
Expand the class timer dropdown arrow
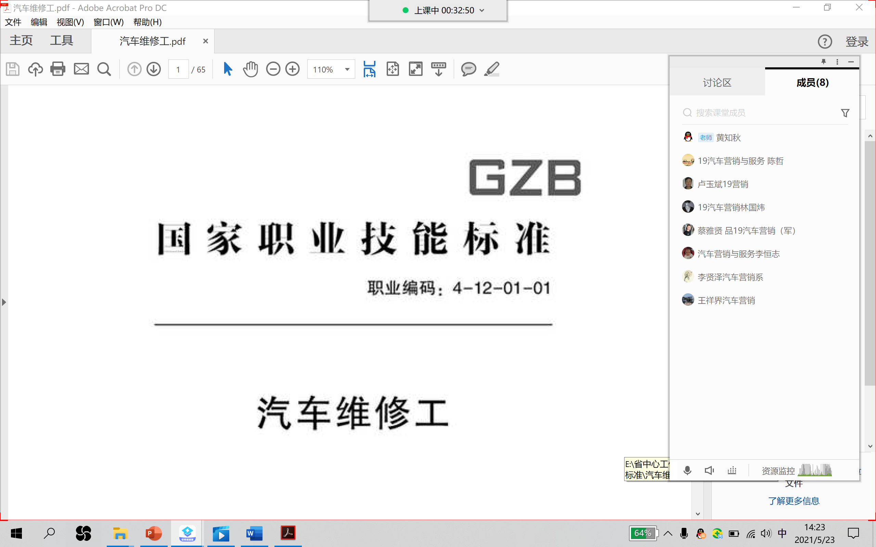(482, 11)
